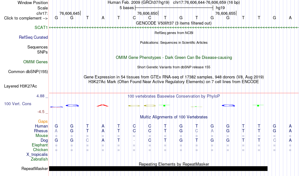Viewport: 299px width, 176px height.
Task: Click the green SCAT1 intron arrow line
Action: [174, 28]
